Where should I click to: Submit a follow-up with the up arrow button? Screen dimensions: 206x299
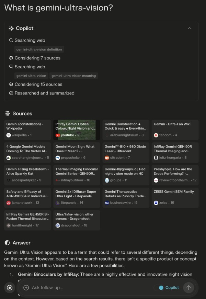click(188, 287)
